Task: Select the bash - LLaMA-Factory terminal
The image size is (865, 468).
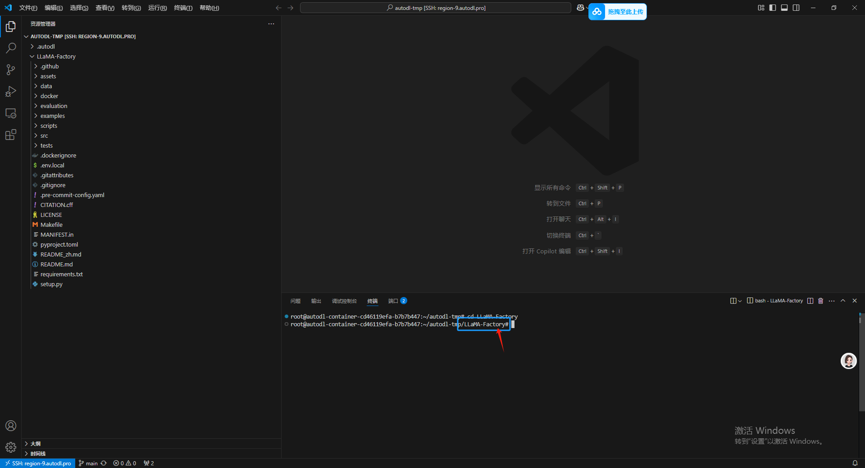Action: (x=775, y=301)
